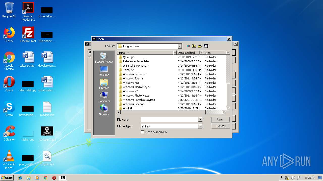323x181 pixels.
Task: Launch Firefox from the desktop
Action: (9, 35)
